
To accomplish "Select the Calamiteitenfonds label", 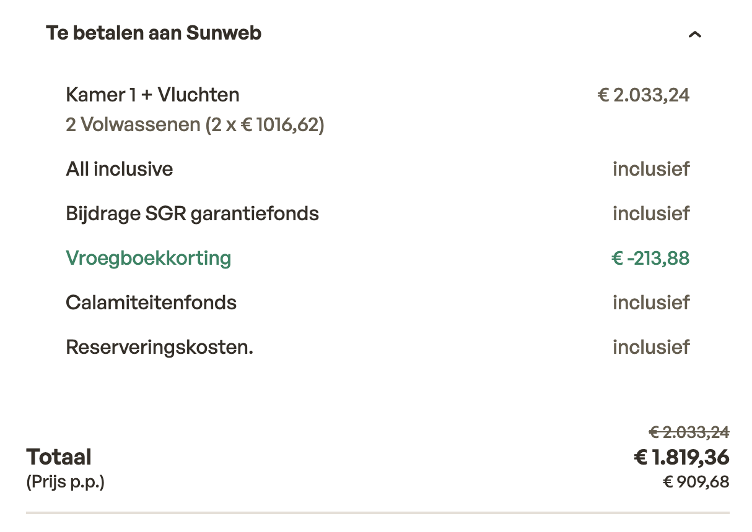I will pos(151,302).
